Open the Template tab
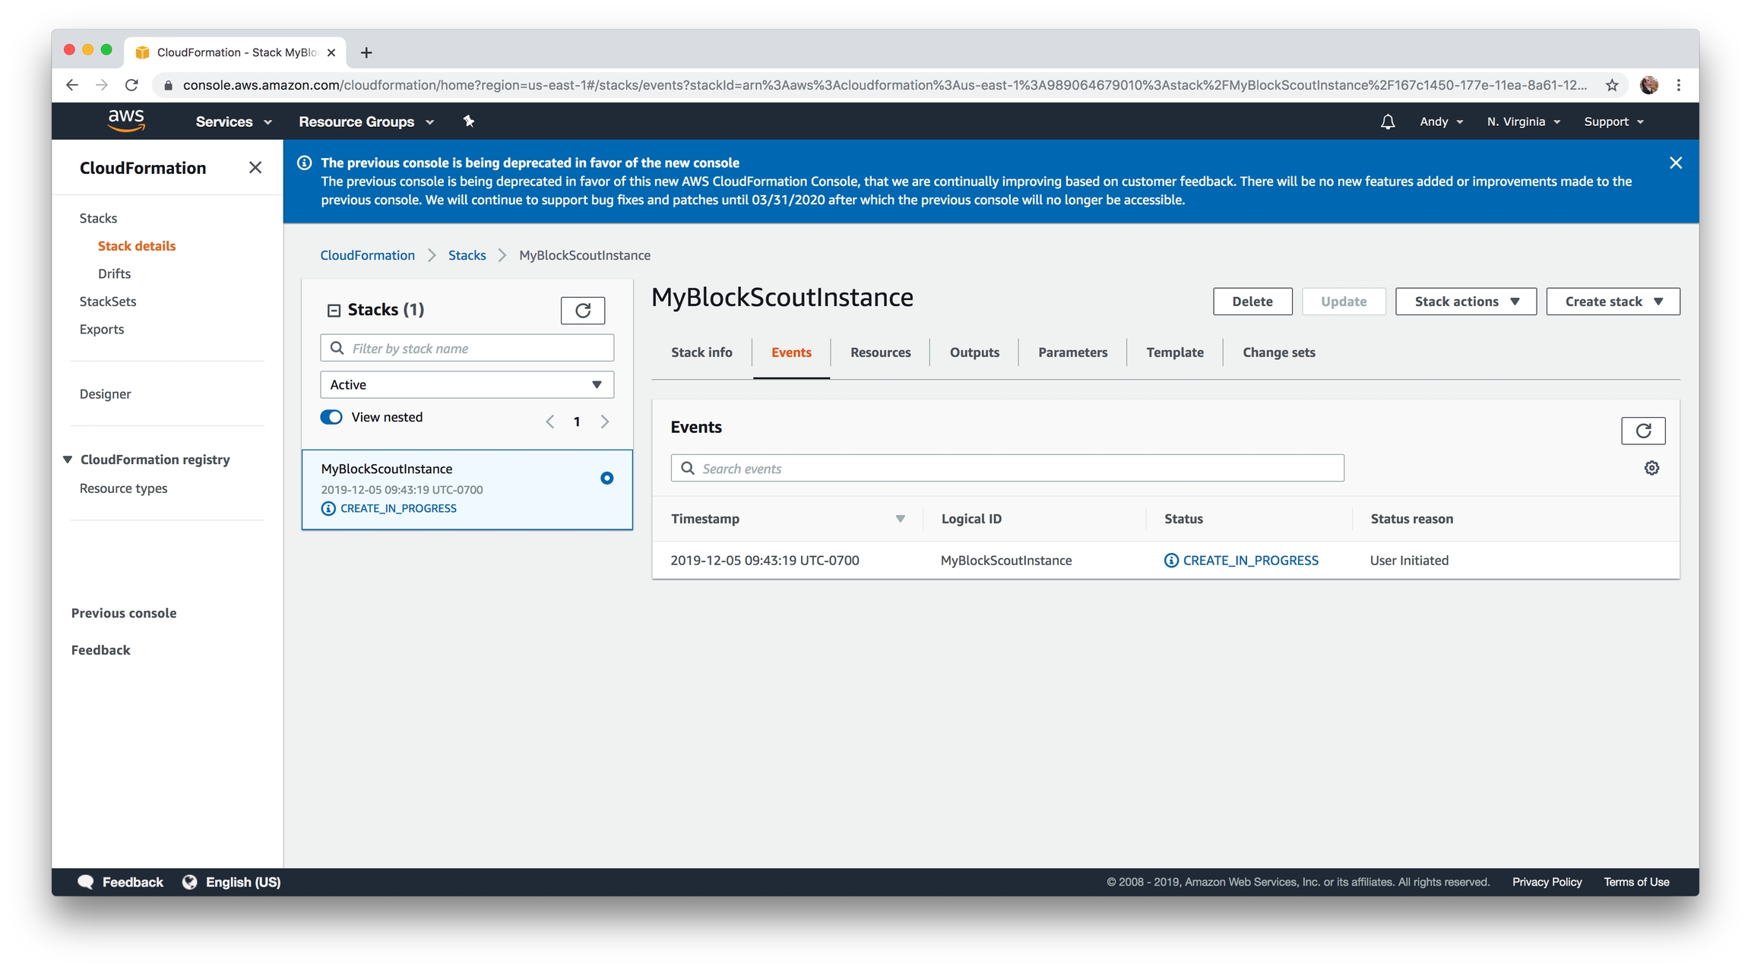 point(1174,352)
